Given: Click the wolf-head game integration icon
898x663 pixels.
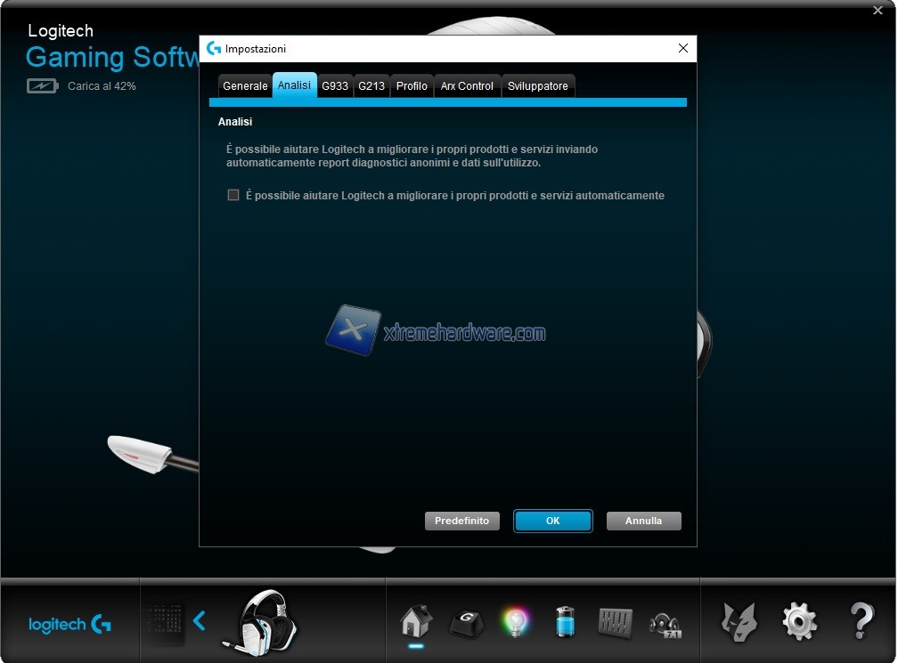Looking at the screenshot, I should click(x=738, y=620).
